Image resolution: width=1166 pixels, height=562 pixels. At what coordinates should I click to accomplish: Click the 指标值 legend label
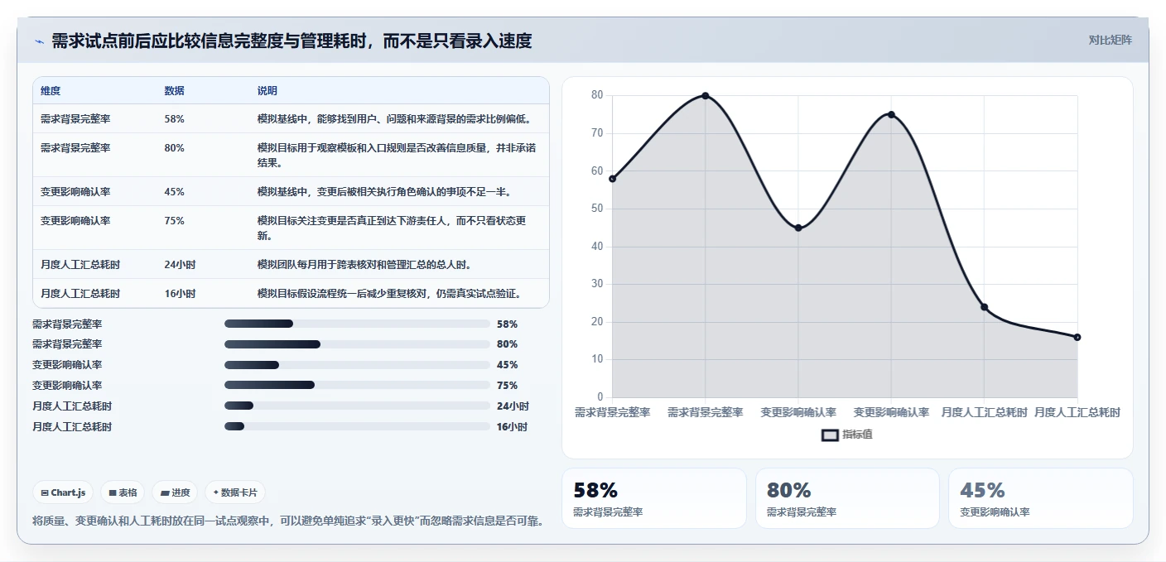(858, 435)
